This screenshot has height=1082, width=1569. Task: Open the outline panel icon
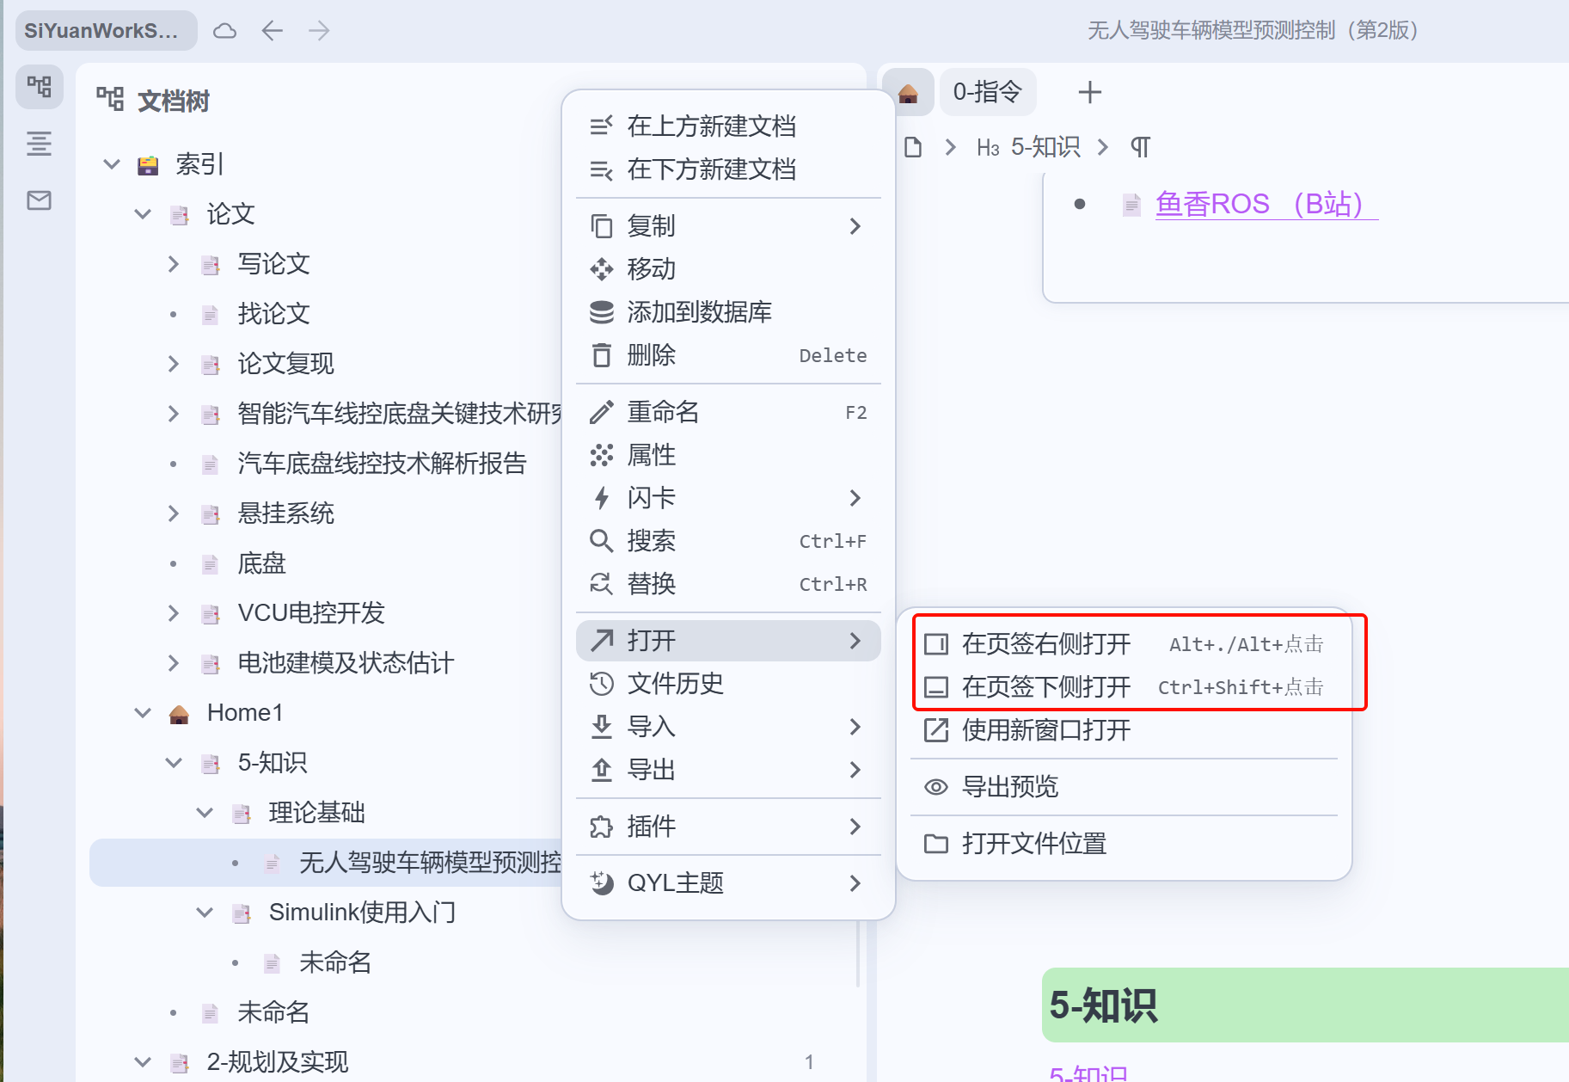point(40,144)
